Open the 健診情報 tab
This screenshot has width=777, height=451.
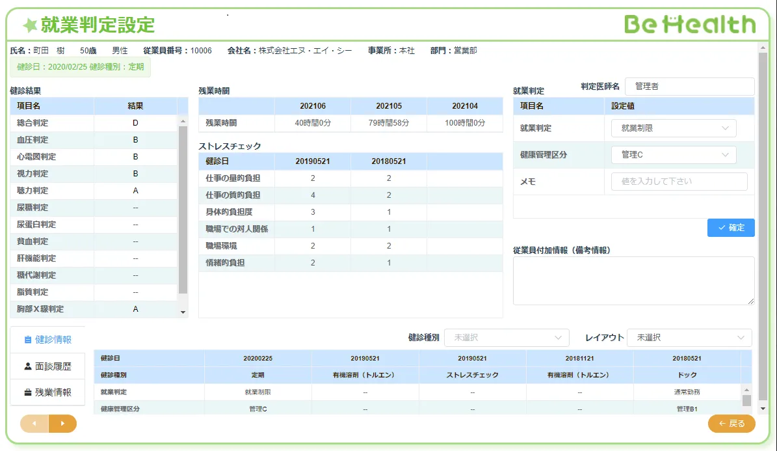click(48, 340)
